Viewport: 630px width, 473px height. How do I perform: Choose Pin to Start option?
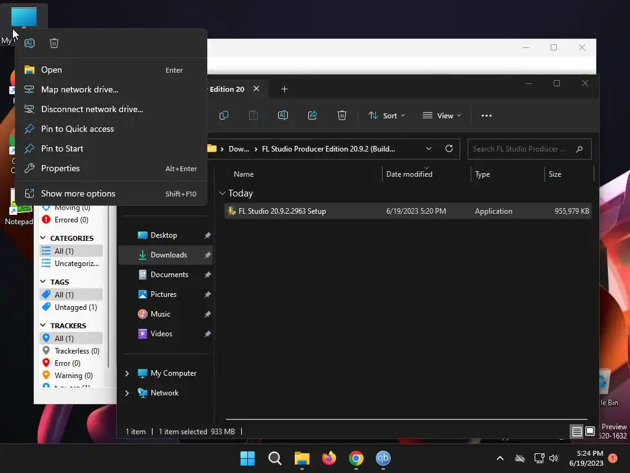[x=111, y=149]
